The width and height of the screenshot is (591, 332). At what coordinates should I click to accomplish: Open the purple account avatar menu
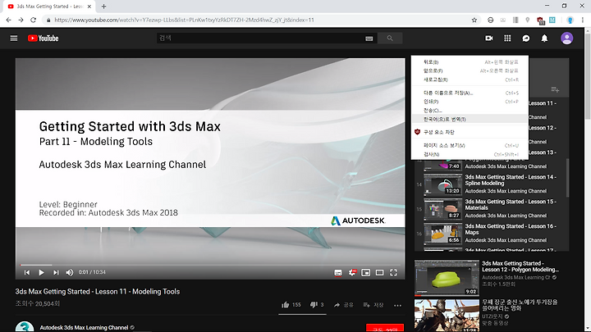coord(566,38)
